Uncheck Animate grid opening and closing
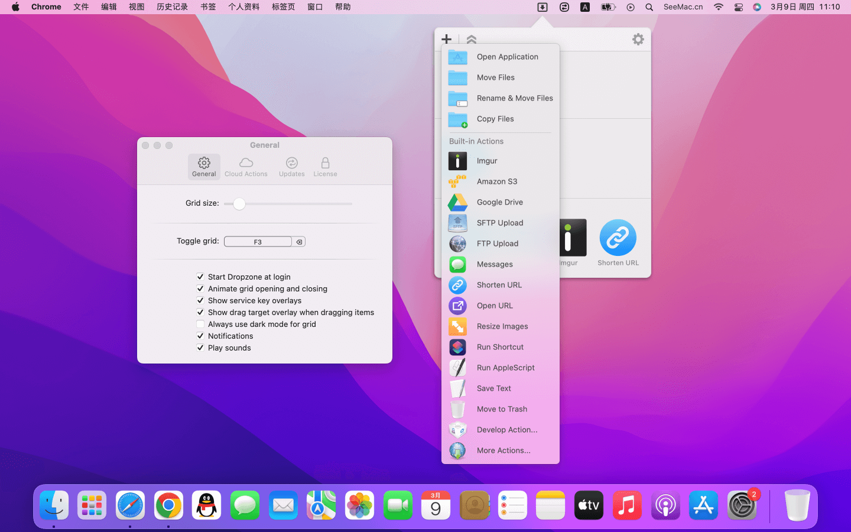 [200, 288]
